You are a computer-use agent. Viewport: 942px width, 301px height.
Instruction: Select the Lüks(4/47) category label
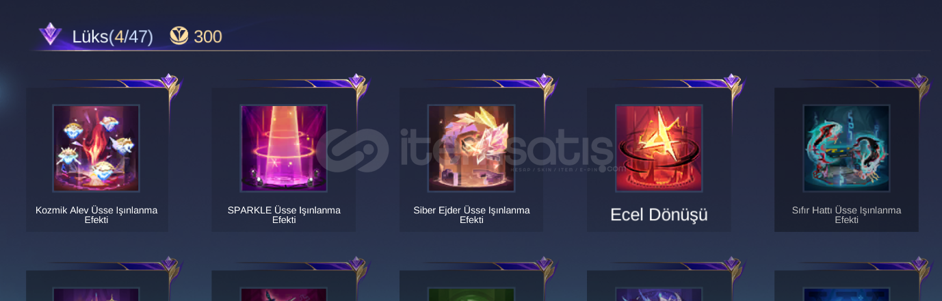tap(112, 37)
